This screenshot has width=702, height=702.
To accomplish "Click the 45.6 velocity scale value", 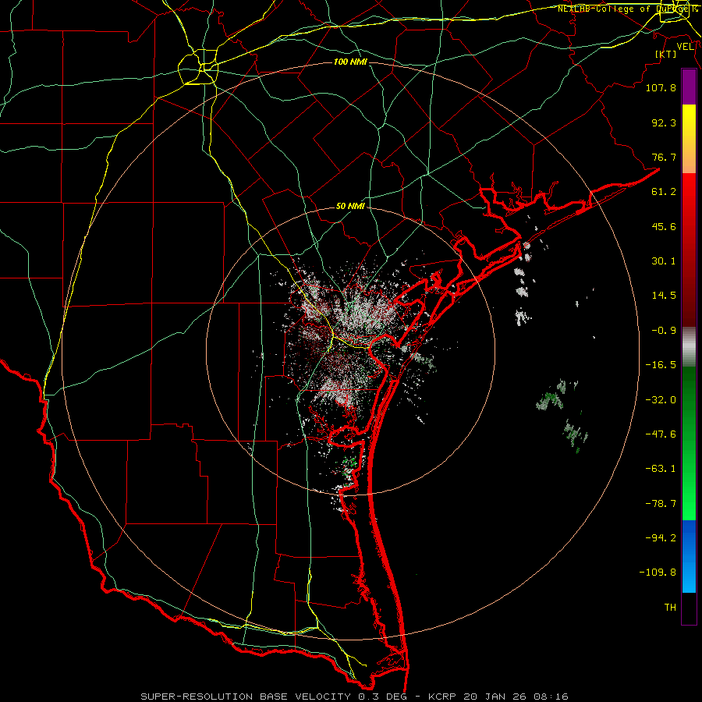I will [x=664, y=226].
